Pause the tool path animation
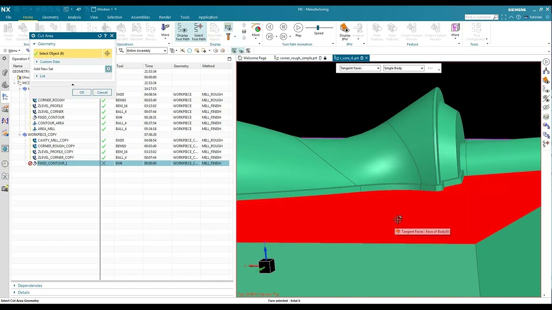 283,27
